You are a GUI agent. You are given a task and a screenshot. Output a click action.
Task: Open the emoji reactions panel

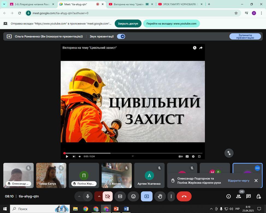click(133, 196)
